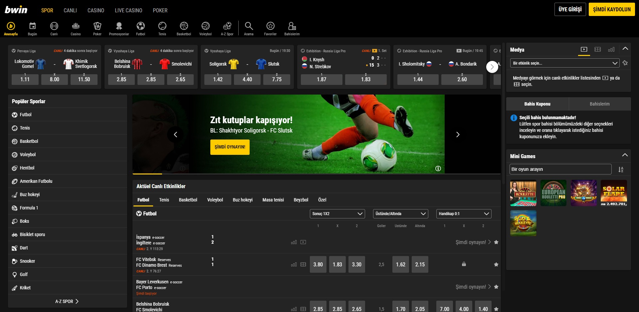
Task: Switch to LIVE CASINO top menu
Action: (x=128, y=10)
